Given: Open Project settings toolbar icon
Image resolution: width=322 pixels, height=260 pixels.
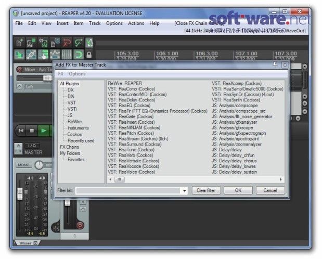Looking at the screenshot, I should tap(55, 43).
